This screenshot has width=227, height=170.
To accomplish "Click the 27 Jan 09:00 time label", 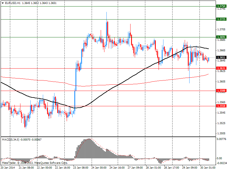I will [135, 168].
